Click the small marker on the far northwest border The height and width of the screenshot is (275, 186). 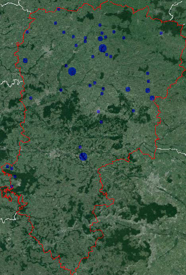(27, 32)
